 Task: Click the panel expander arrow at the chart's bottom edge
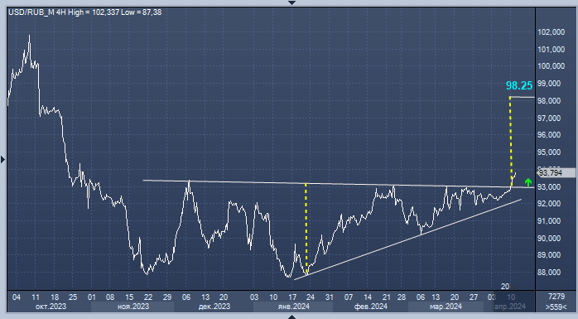291,317
